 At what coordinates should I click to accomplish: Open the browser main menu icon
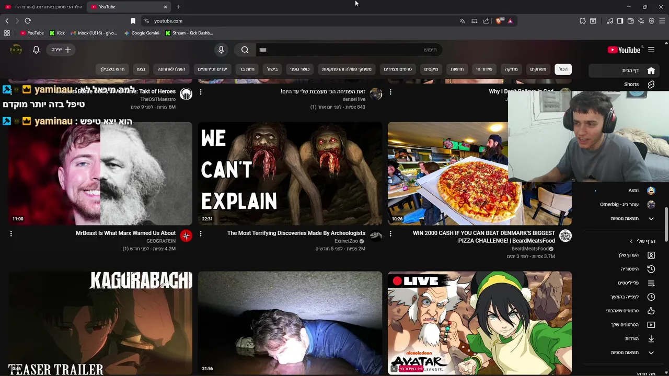[x=662, y=21]
